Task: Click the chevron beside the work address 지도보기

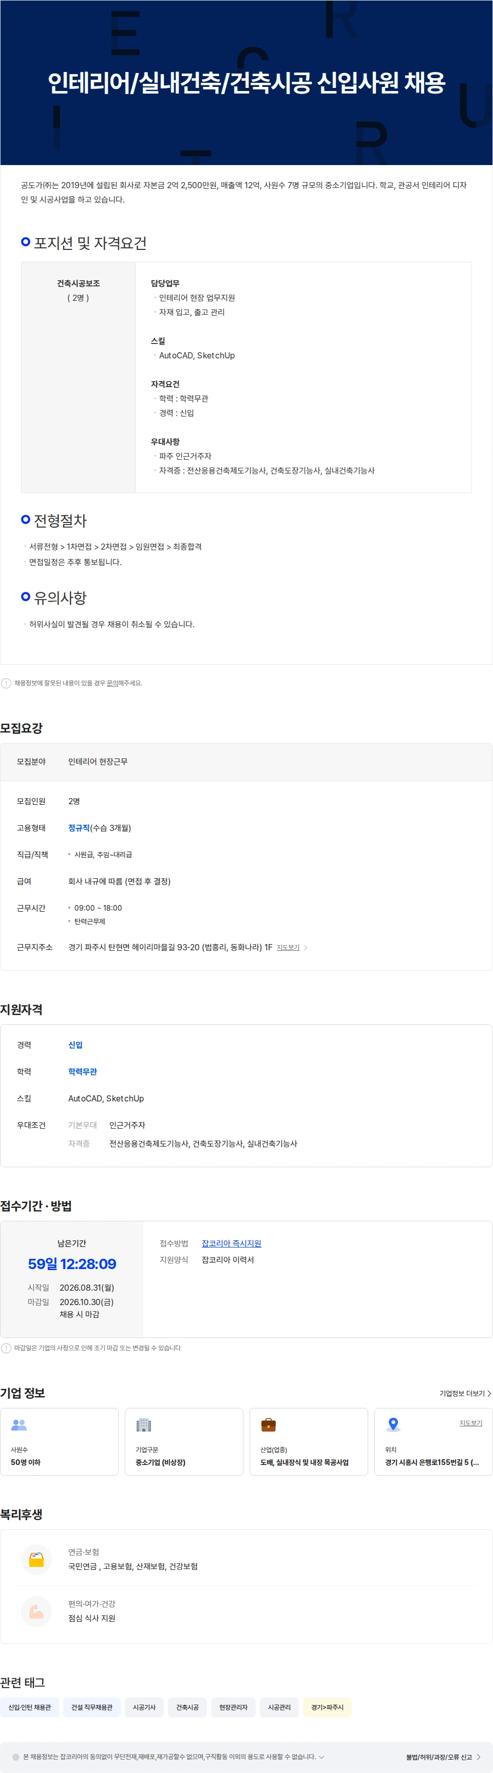Action: tap(305, 948)
